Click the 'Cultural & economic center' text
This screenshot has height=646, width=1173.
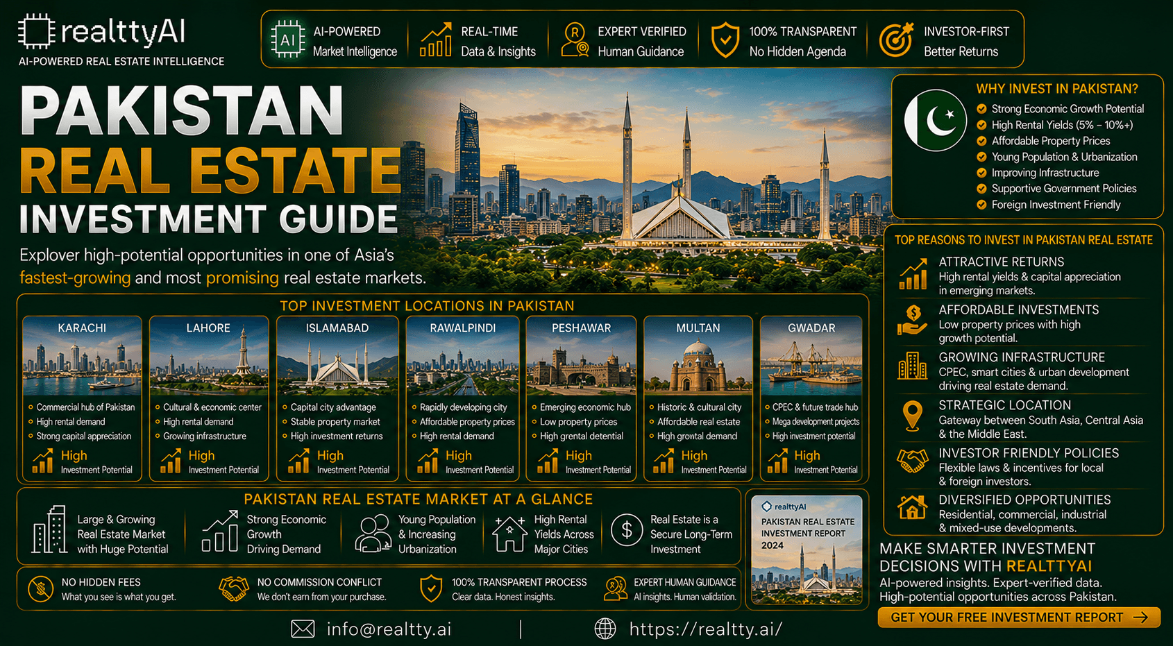point(212,407)
